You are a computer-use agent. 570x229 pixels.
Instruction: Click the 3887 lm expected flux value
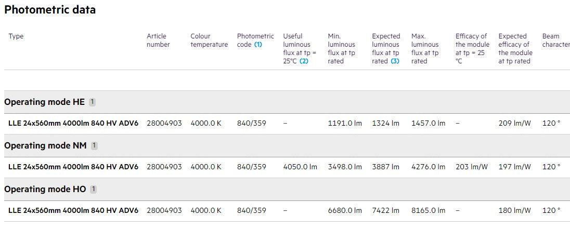tap(386, 167)
